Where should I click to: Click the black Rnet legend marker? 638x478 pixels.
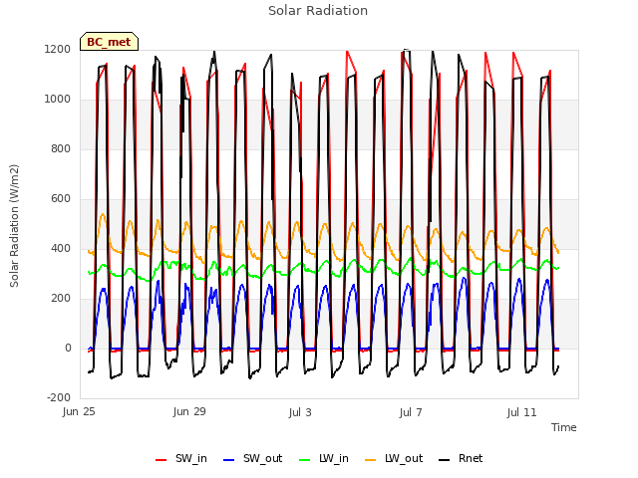[445, 460]
